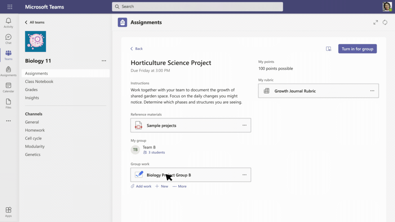Open more options for Growth Journal Rubric

[x=372, y=91]
